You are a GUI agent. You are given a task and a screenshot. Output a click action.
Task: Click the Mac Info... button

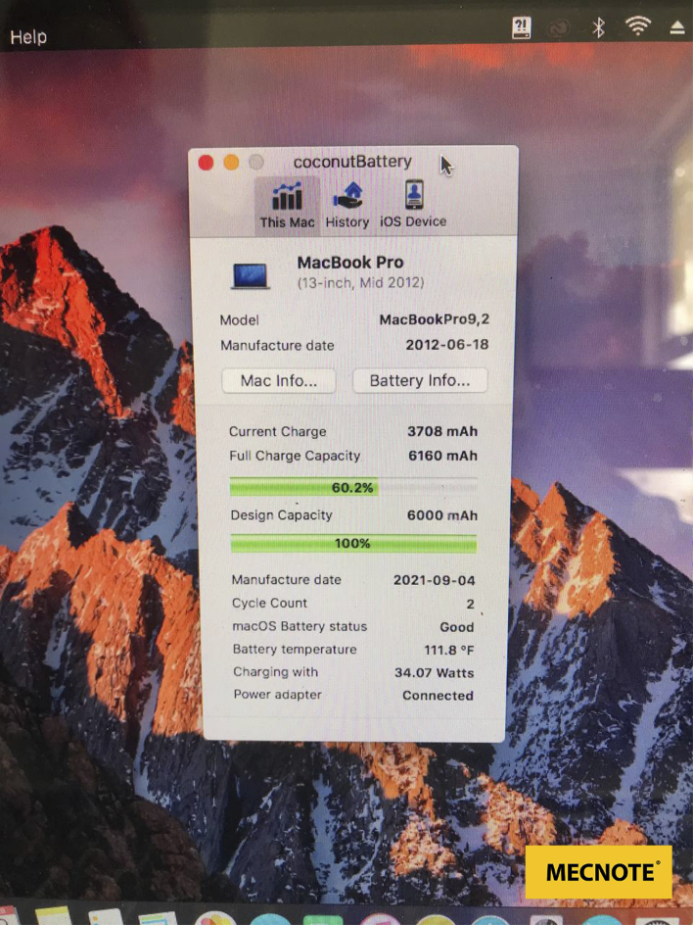(x=279, y=380)
